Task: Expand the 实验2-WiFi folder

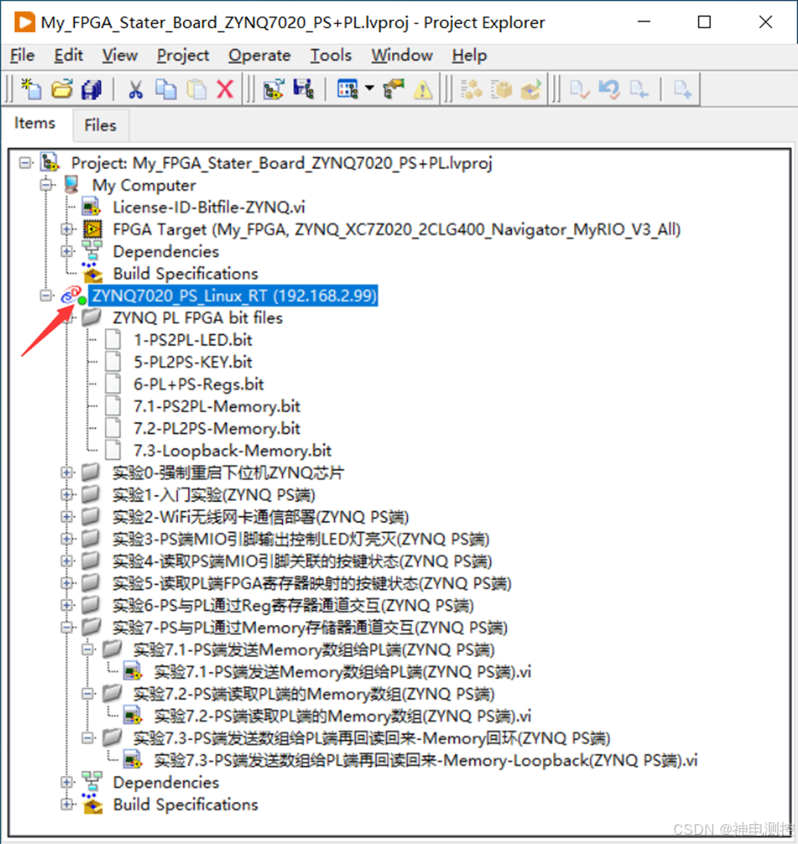Action: (67, 517)
